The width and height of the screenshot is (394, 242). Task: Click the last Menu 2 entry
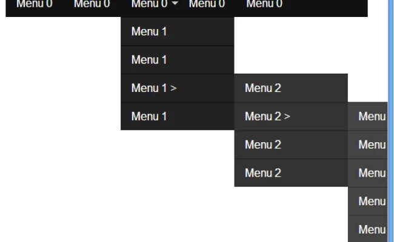coord(291,173)
